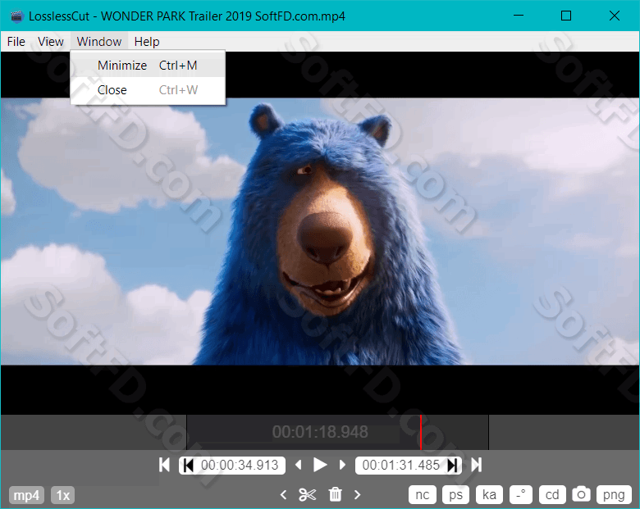Viewport: 640px width, 509px height.
Task: Click the red playhead on the timeline
Action: tap(420, 432)
